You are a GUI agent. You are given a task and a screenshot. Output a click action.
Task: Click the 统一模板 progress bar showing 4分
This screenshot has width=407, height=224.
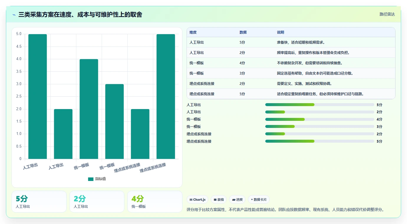(319, 119)
